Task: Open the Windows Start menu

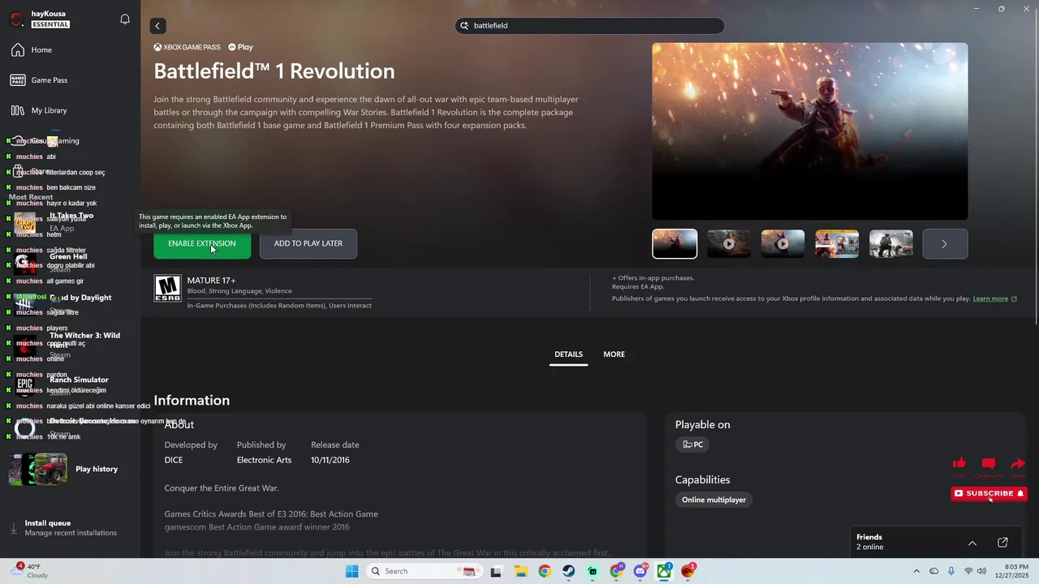Action: click(x=351, y=571)
